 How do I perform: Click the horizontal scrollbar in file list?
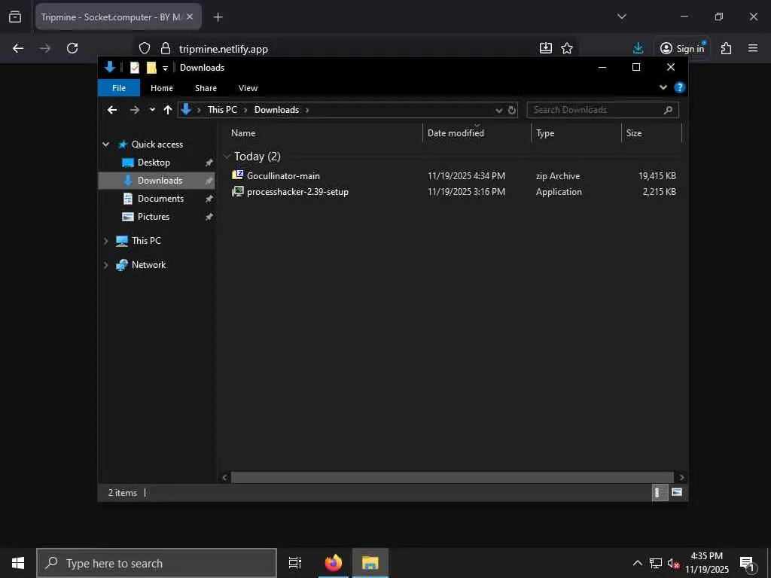pyautogui.click(x=452, y=477)
